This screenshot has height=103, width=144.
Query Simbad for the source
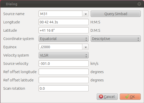click(116, 14)
